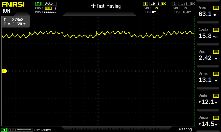This screenshot has width=221, height=132.
Task: Click the DIV 20mS timebase value
Action: 47,130
